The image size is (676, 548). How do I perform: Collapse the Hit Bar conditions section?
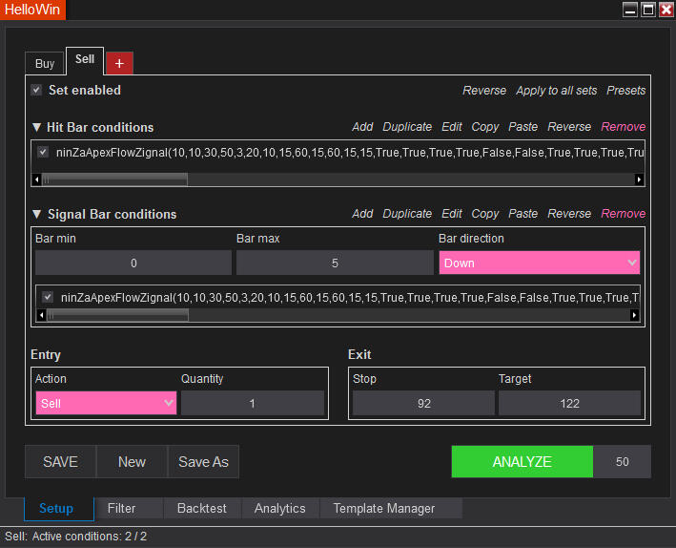coord(36,127)
